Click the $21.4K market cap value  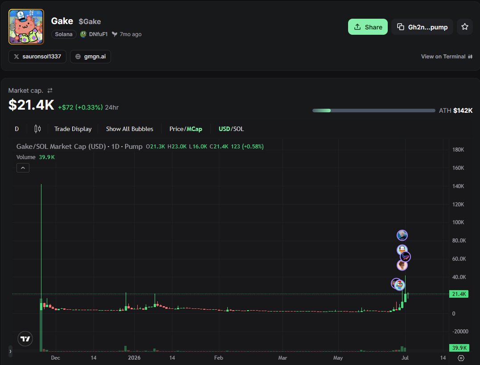(31, 105)
